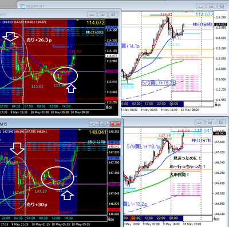Select the 5/9買い+78.2p boxed label
This screenshot has height=227, width=229.
point(159,83)
